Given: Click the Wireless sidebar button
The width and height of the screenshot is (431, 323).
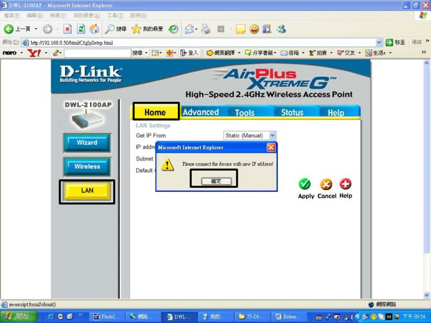Looking at the screenshot, I should [x=87, y=166].
